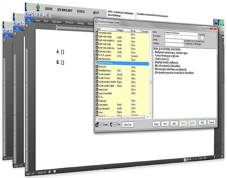Image resolution: width=227 pixels, height=178 pixels.
Task: Click the File tab in the middle Word window
Action: 17,28
